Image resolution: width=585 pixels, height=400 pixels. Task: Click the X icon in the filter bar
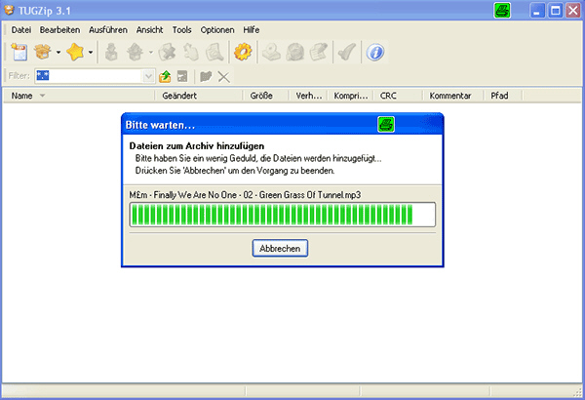(224, 76)
